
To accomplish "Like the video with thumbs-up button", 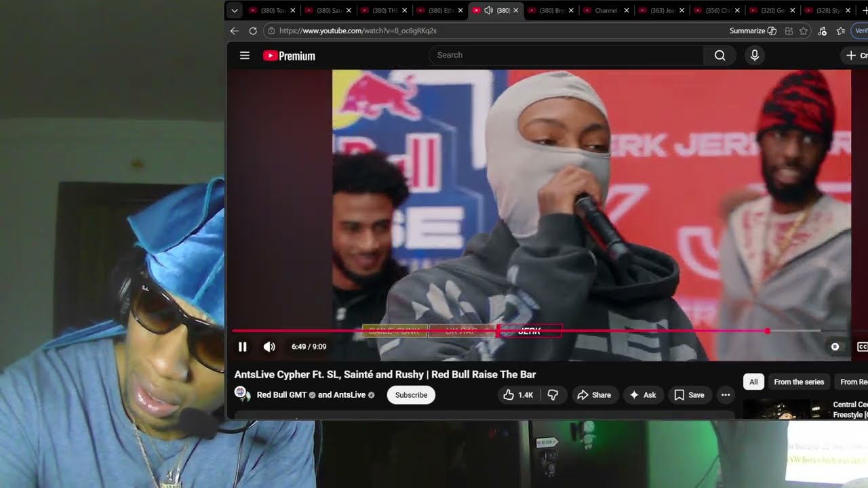I will (518, 395).
